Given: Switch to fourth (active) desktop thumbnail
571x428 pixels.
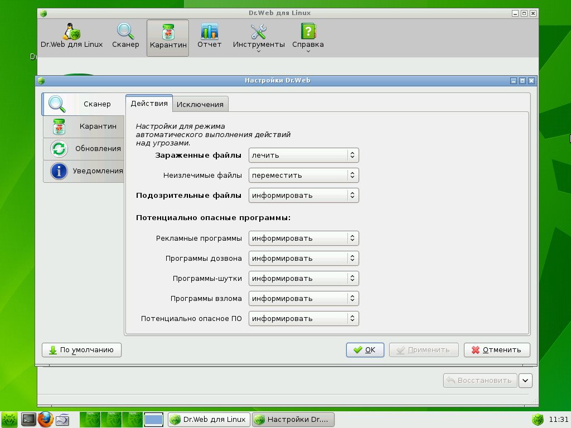Looking at the screenshot, I should point(153,419).
